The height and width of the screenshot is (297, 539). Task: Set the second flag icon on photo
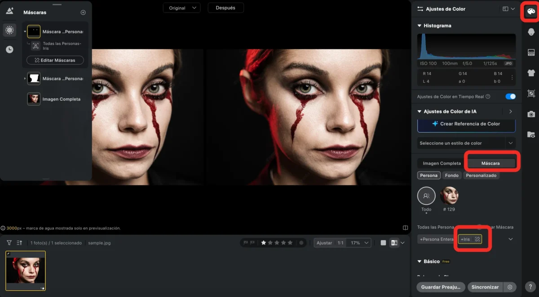coord(252,243)
